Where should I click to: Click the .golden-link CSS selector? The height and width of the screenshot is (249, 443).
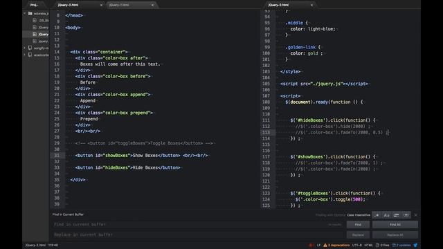pyautogui.click(x=300, y=47)
